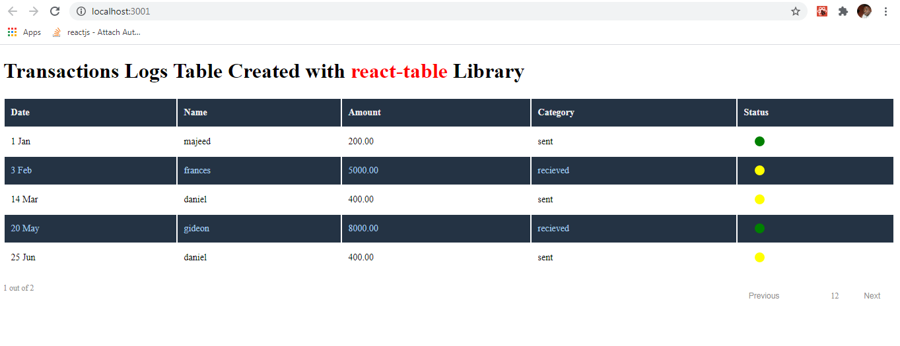Click 'sent' in majeed's row

click(545, 141)
